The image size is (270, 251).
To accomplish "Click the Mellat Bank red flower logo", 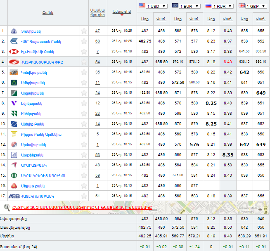I will (x=14, y=186).
